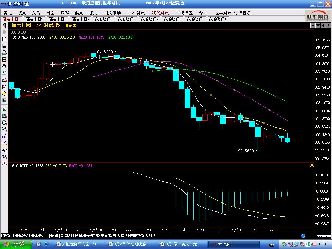Click the grayed forward arrow in left toolbar

click(4, 32)
